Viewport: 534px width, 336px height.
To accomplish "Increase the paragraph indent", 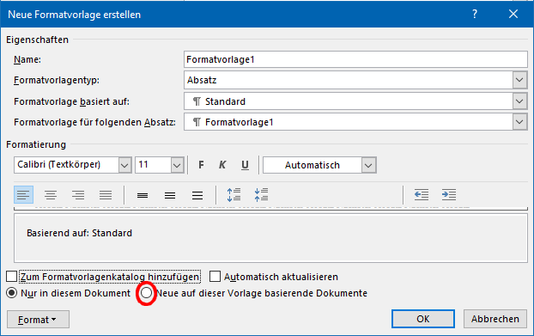I will (449, 194).
